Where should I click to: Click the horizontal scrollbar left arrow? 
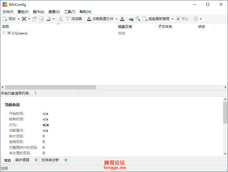[3, 87]
